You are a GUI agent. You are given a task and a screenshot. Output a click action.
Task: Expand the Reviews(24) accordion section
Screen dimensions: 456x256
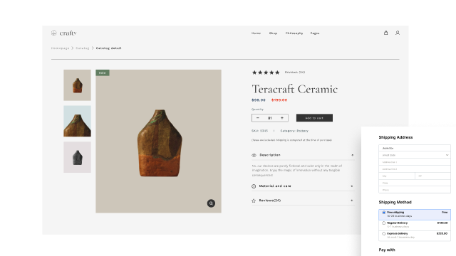303,201
